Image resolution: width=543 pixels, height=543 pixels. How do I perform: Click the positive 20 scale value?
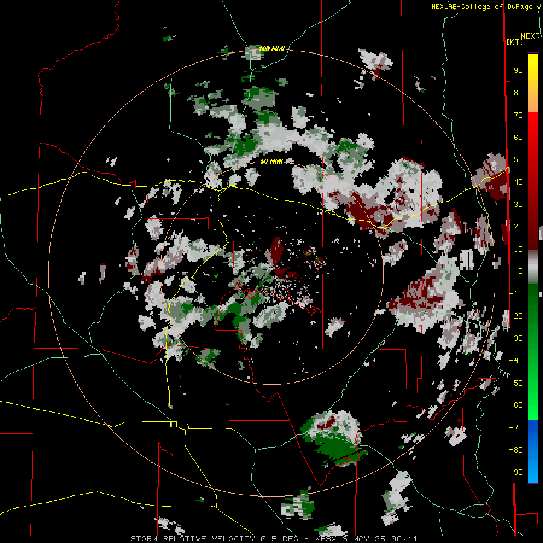518,226
